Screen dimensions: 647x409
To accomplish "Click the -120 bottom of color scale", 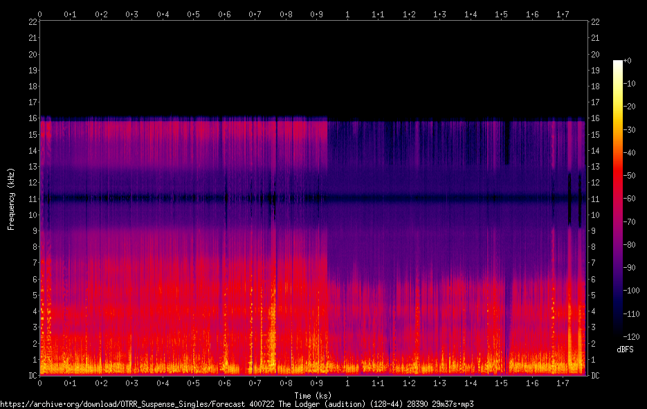I will click(631, 337).
